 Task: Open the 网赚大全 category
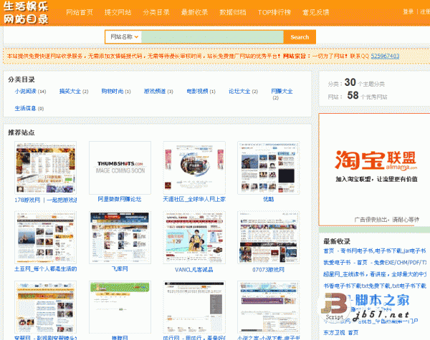point(282,91)
